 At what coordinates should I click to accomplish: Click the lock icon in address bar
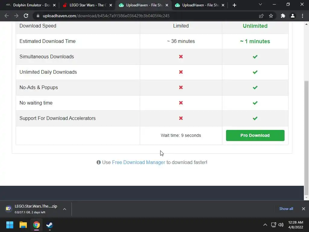click(38, 16)
